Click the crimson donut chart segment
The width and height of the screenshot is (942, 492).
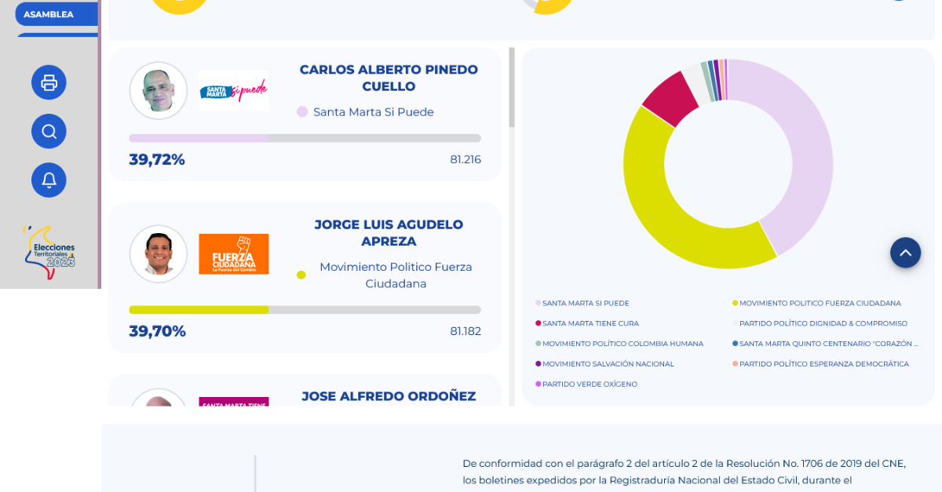point(669,97)
